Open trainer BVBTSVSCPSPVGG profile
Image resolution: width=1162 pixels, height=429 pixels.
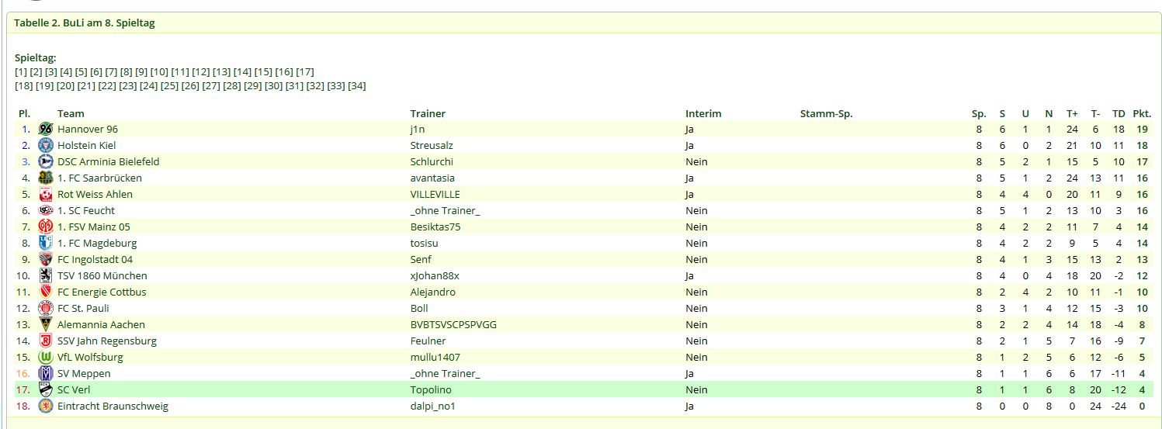pos(453,324)
